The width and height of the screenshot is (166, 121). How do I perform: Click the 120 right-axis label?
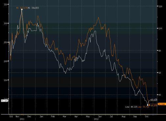160,6
